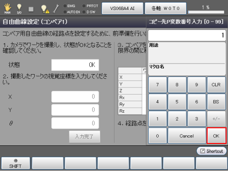This screenshot has width=228, height=171.
Task: Open the 各軸 W0 T0 selector
Action: point(165,9)
